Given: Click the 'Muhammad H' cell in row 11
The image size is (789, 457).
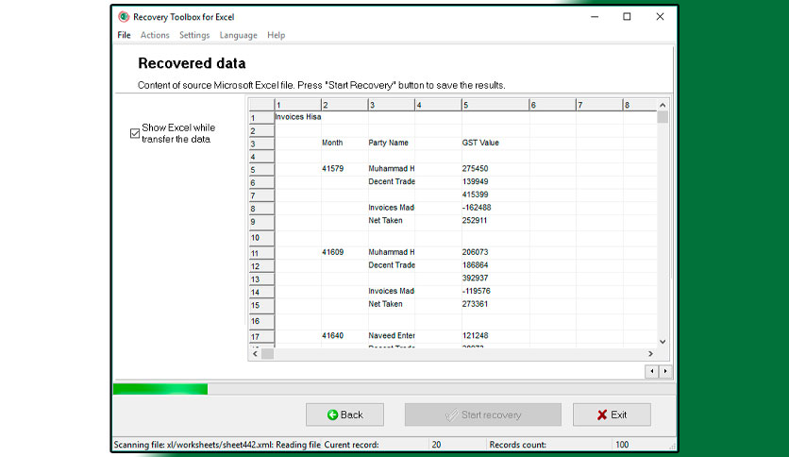Looking at the screenshot, I should pyautogui.click(x=392, y=252).
